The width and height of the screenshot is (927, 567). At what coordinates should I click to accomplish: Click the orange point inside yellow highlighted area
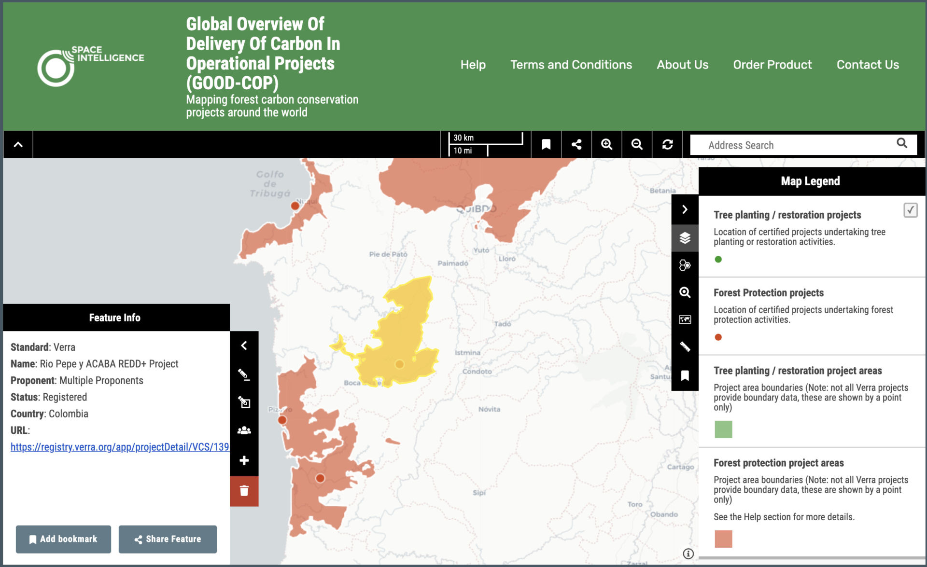pos(399,364)
